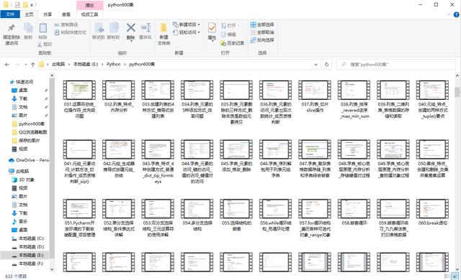Open Quick Access Toolbar customize dropdown

click(32, 5)
